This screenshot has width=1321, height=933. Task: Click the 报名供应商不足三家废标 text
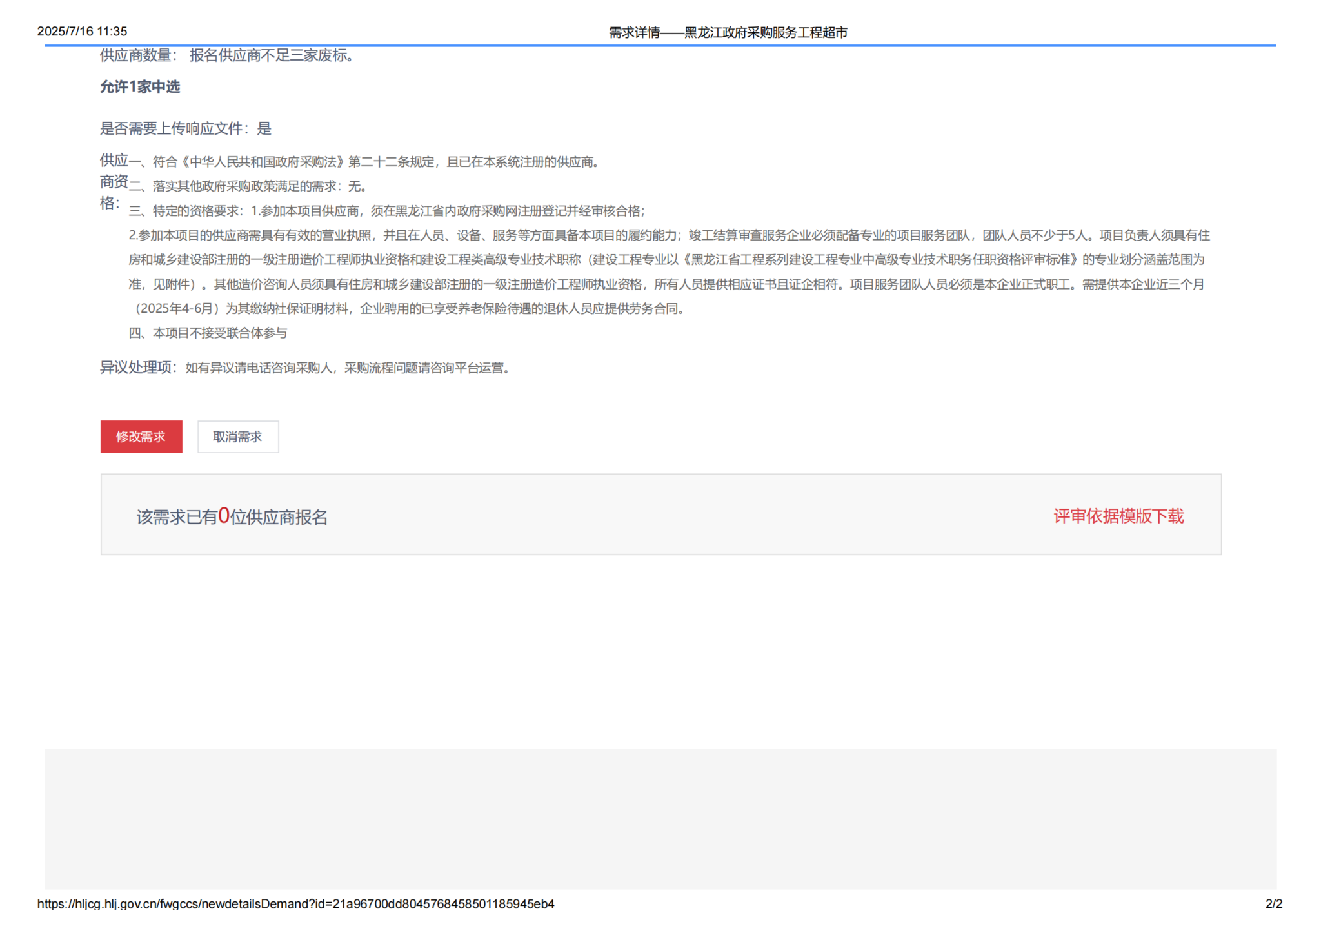[271, 55]
